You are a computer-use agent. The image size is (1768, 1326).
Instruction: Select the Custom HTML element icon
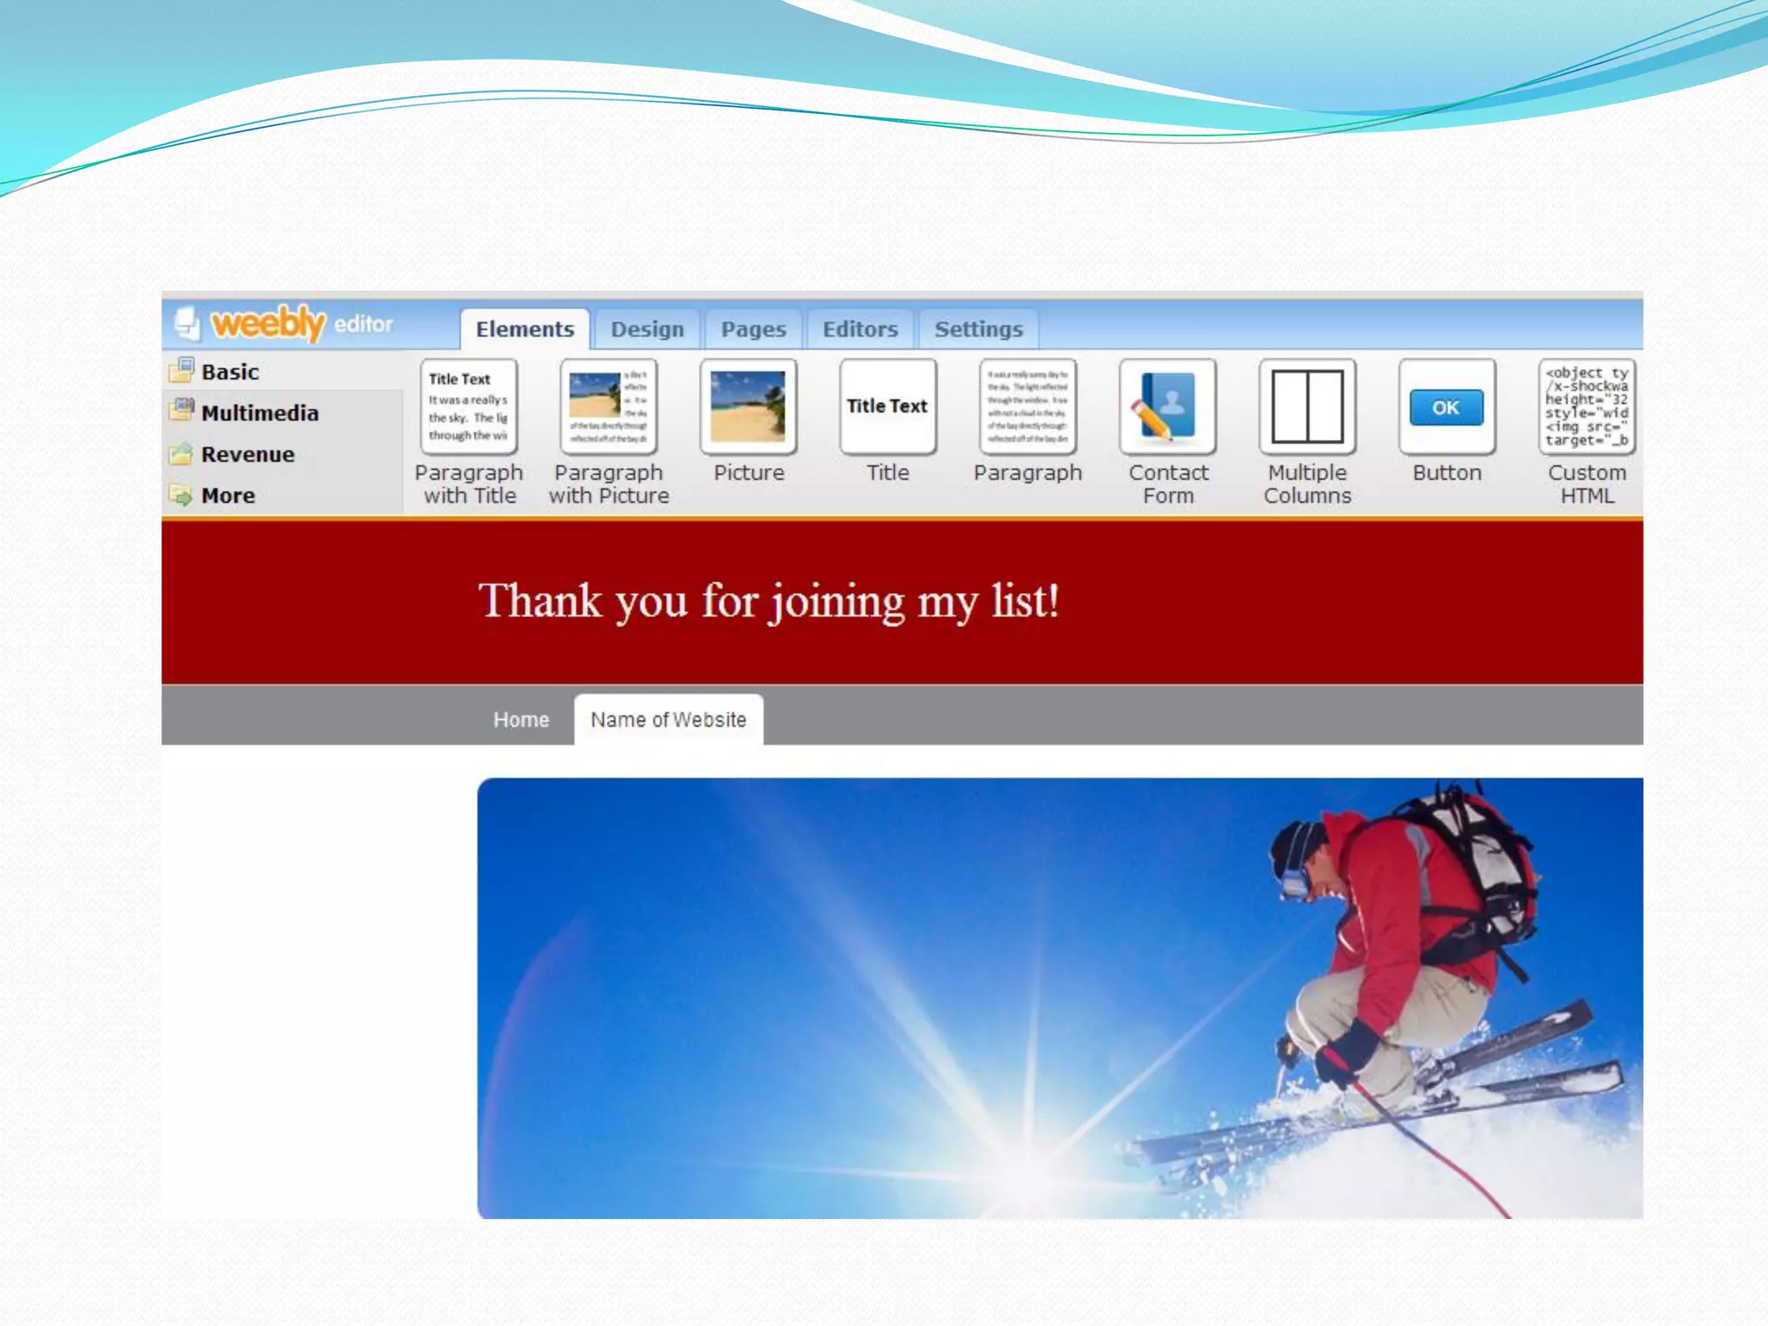[1587, 407]
